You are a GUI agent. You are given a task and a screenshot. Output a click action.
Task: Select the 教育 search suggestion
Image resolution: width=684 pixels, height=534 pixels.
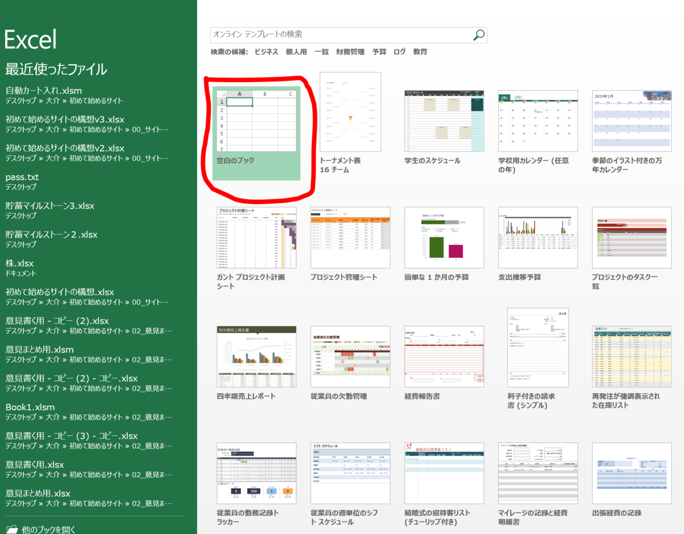coord(420,52)
